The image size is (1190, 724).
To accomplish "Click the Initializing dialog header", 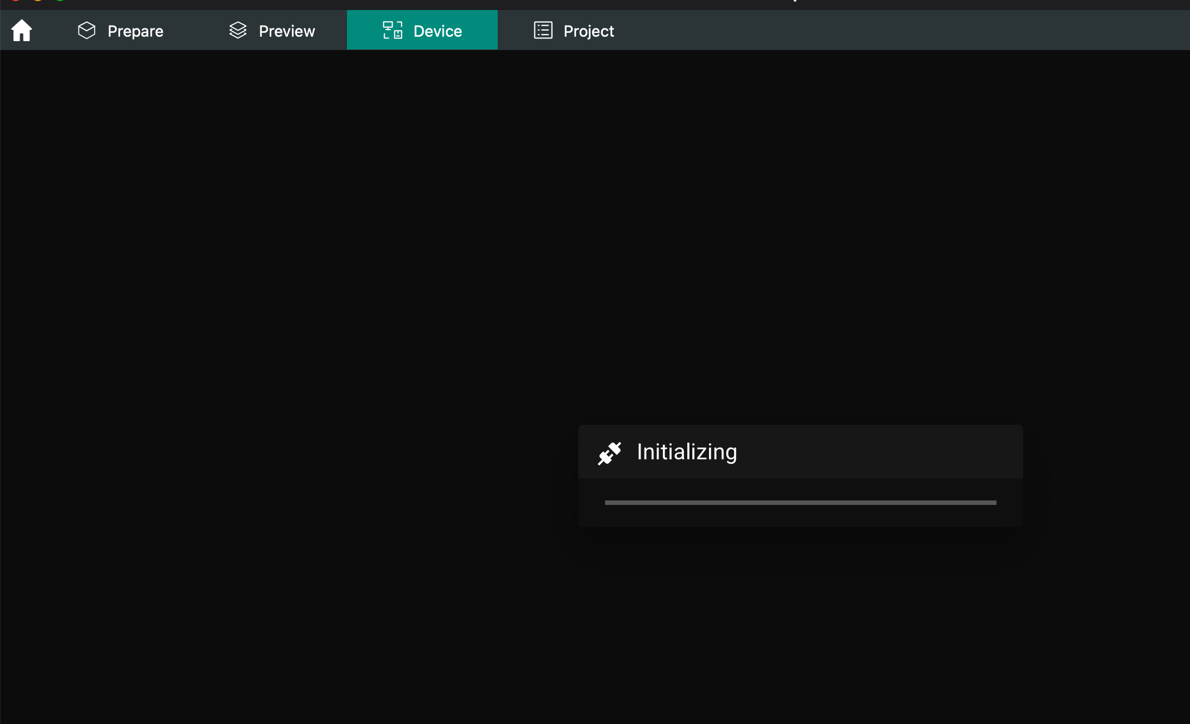I will [x=801, y=452].
